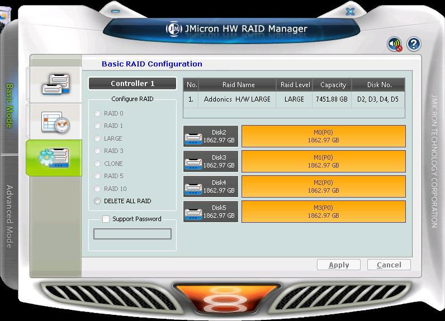Click the Capacity column header

tap(332, 85)
